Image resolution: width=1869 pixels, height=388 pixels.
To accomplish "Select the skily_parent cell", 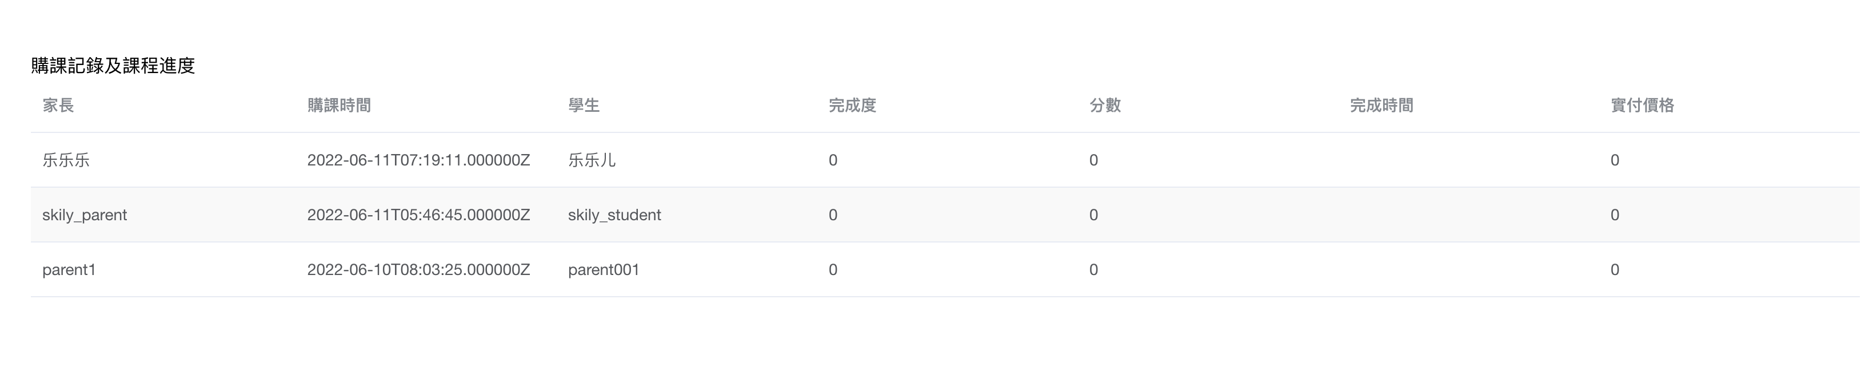I will point(84,215).
